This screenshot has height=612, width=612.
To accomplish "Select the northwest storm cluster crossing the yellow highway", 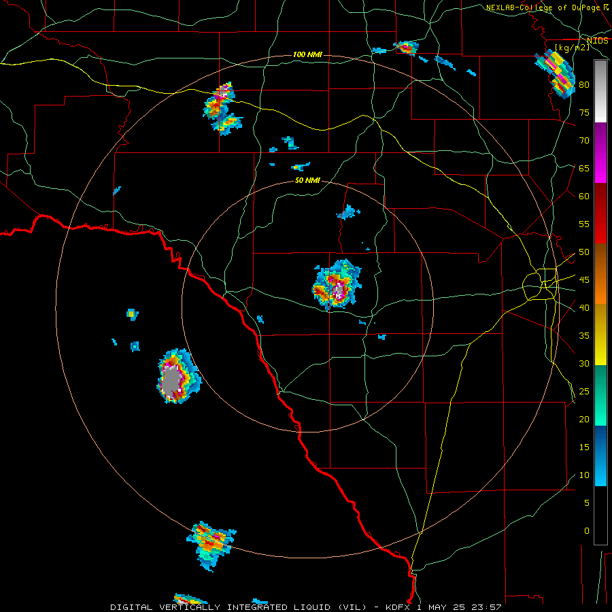I will (x=222, y=109).
